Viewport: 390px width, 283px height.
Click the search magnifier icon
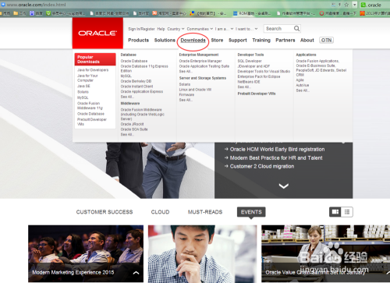pyautogui.click(x=296, y=28)
